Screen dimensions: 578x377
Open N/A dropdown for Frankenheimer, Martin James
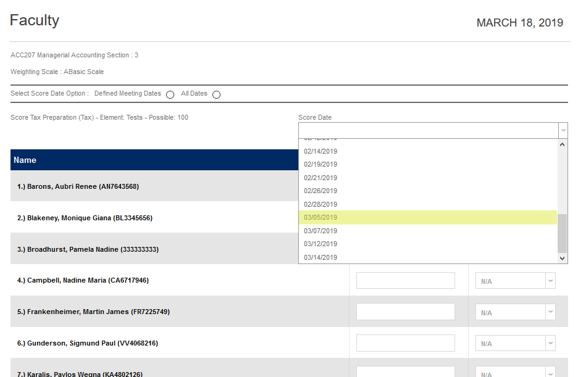(x=515, y=312)
